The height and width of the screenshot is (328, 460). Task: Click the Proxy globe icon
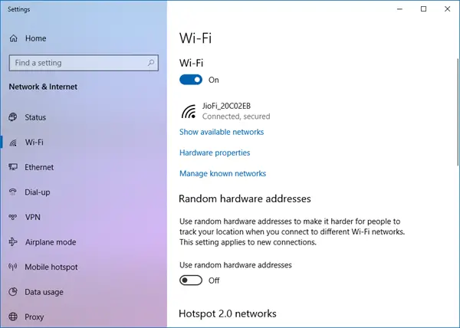click(x=13, y=317)
